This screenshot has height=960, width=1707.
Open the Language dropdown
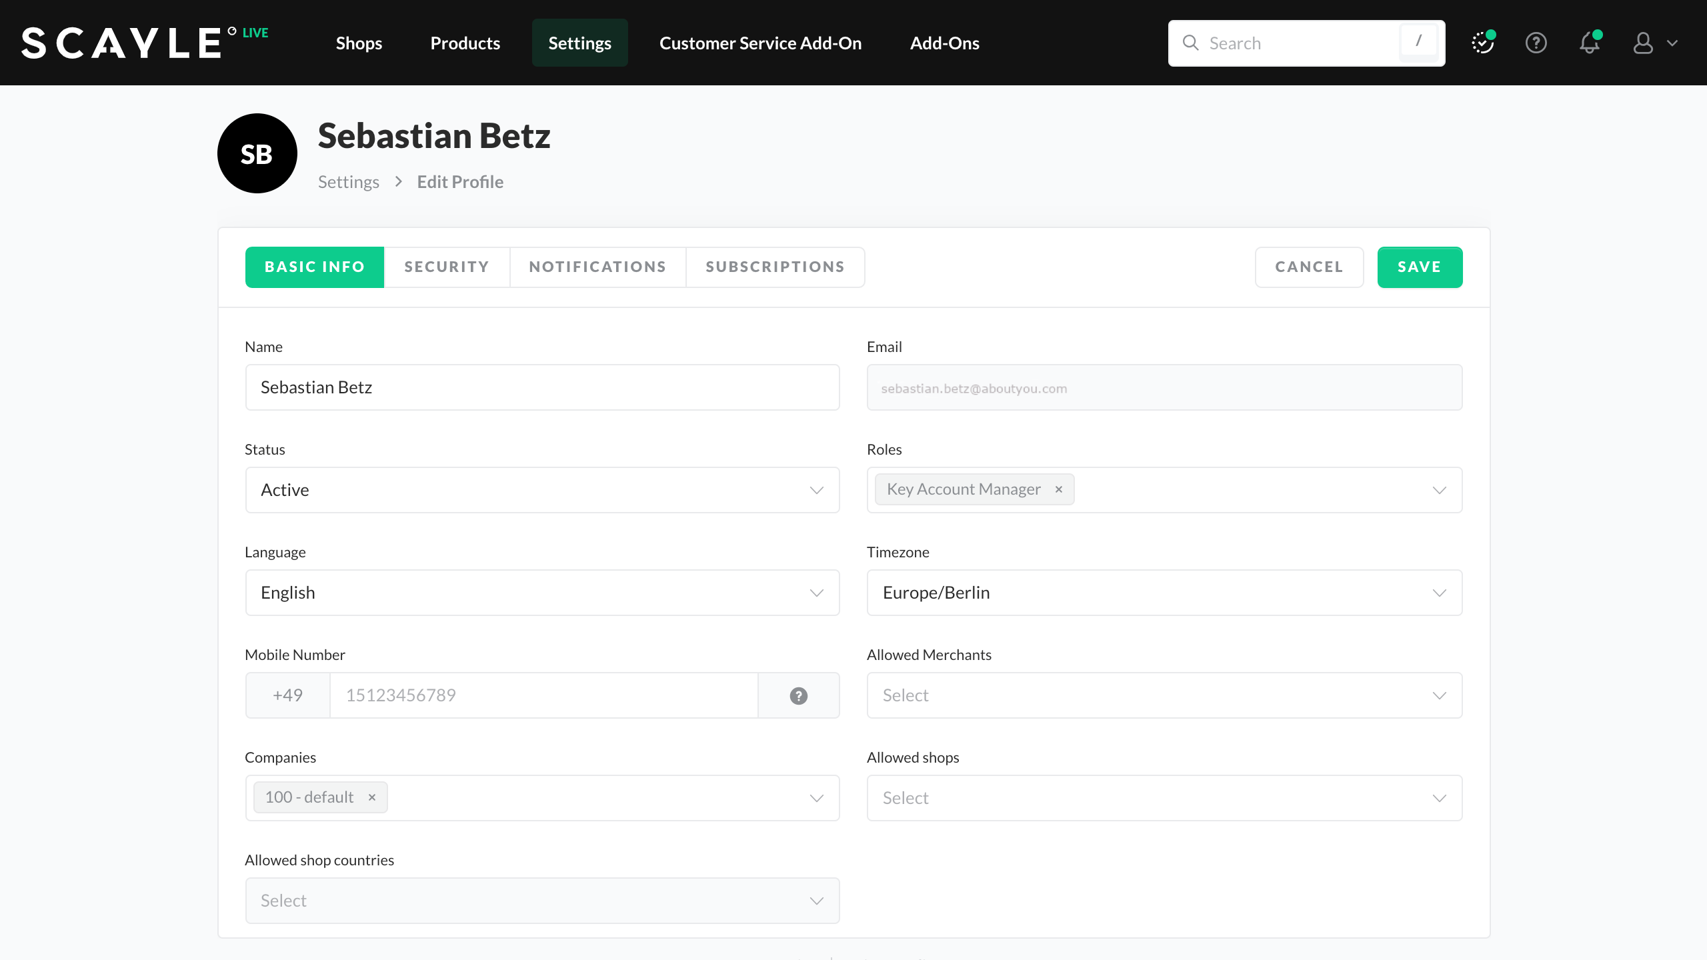point(541,593)
